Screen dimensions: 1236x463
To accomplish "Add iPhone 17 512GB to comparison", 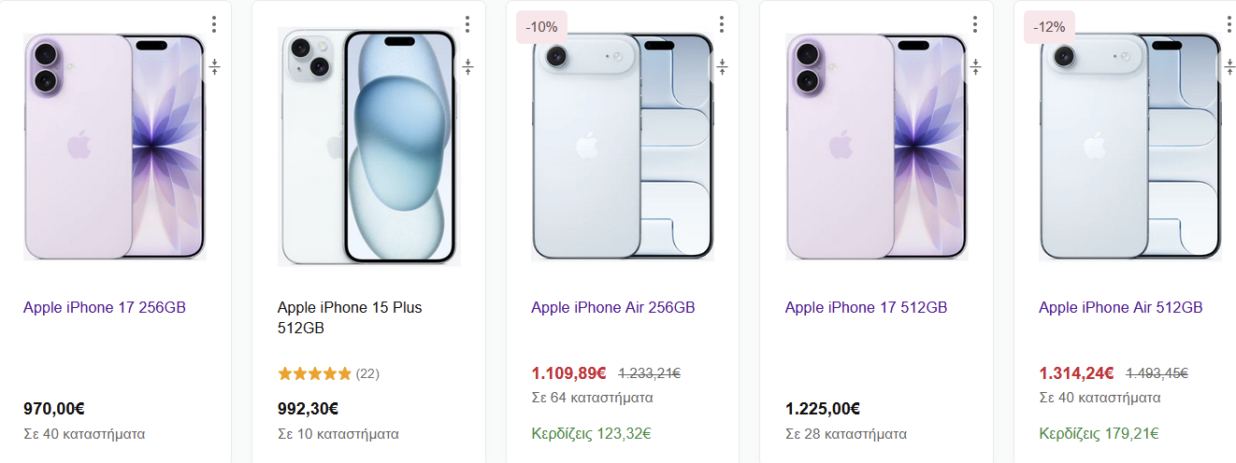I will [x=975, y=67].
